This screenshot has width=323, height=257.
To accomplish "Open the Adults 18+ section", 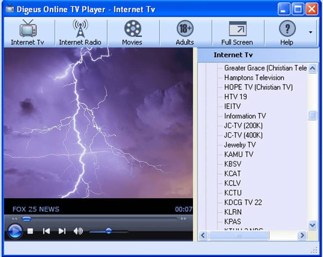I will point(185,32).
